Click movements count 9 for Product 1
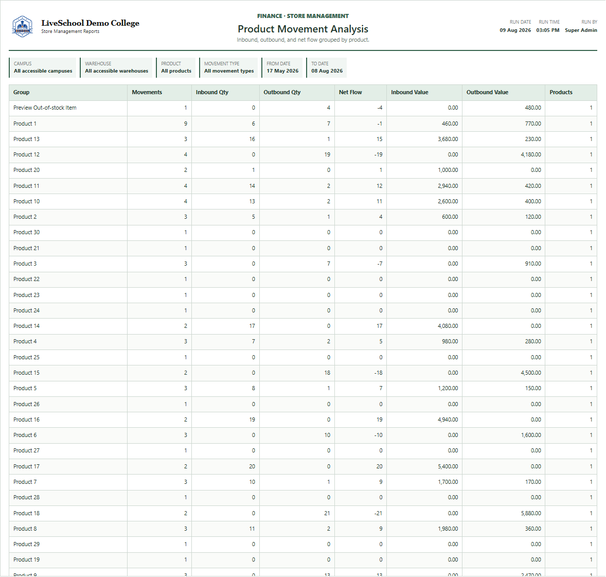This screenshot has height=577, width=606. [x=186, y=124]
